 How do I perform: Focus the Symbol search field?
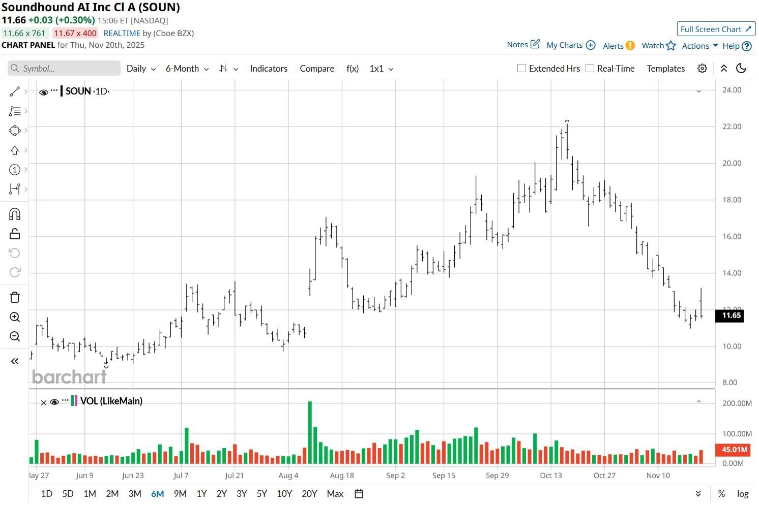[x=64, y=69]
